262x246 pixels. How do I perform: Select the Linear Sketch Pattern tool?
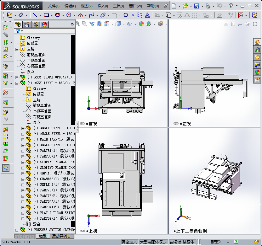195,15
